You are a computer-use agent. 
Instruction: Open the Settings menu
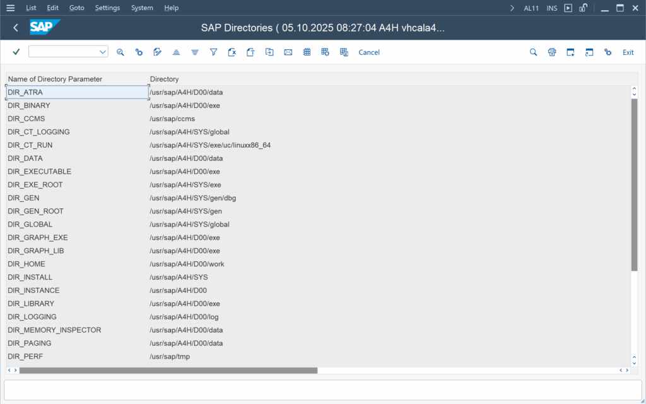[x=107, y=8]
